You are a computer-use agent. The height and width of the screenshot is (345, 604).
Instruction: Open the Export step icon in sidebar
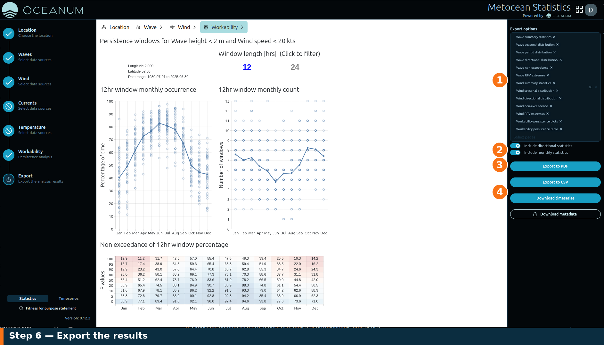[9, 179]
